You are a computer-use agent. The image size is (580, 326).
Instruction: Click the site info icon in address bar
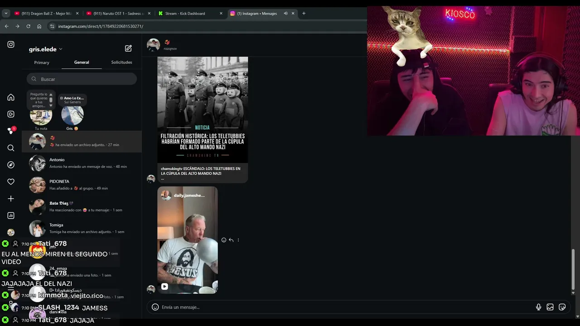click(52, 26)
